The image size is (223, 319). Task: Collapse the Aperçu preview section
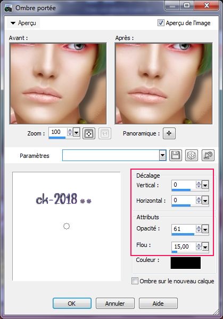(13, 23)
